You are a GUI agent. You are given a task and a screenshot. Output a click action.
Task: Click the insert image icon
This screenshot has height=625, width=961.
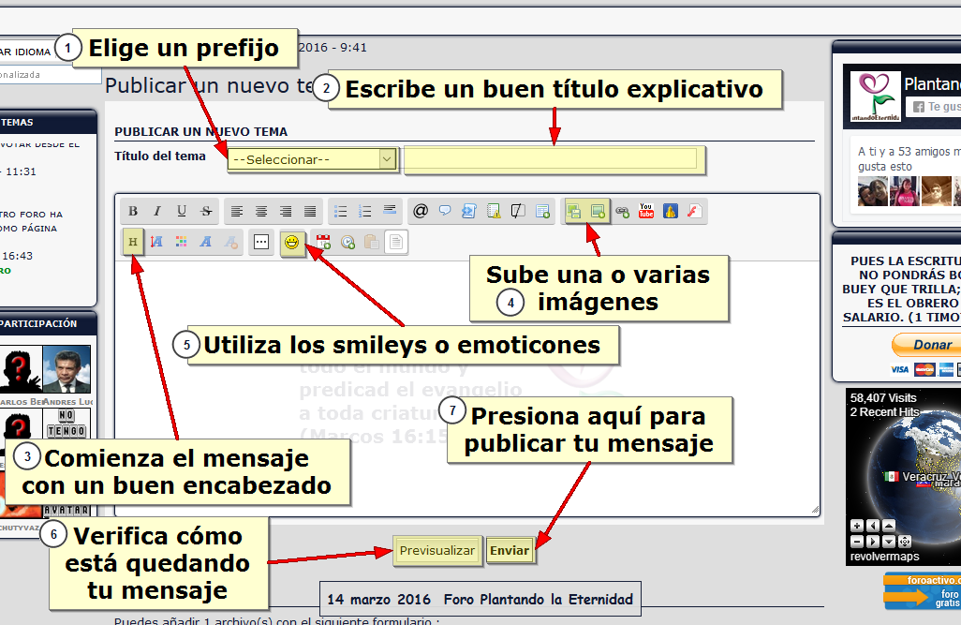pos(598,212)
